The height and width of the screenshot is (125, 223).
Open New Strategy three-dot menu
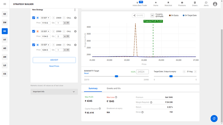pyautogui.click(x=75, y=10)
